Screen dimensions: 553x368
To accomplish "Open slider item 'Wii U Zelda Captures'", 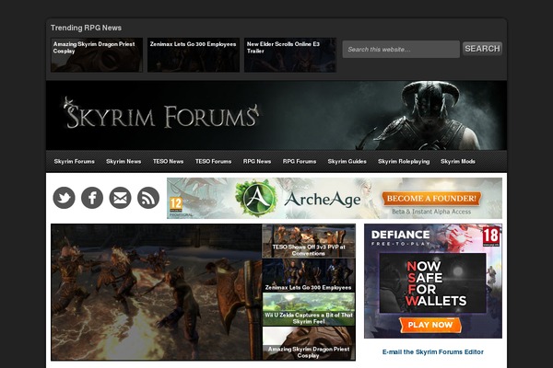I will [309, 309].
